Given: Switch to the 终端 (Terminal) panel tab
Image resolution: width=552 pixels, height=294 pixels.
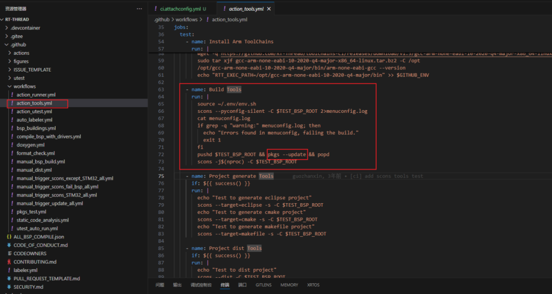Looking at the screenshot, I should 225,285.
